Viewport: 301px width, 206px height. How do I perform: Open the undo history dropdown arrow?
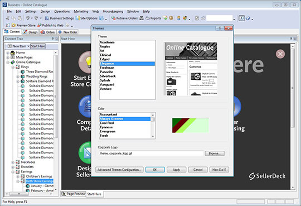32,18
